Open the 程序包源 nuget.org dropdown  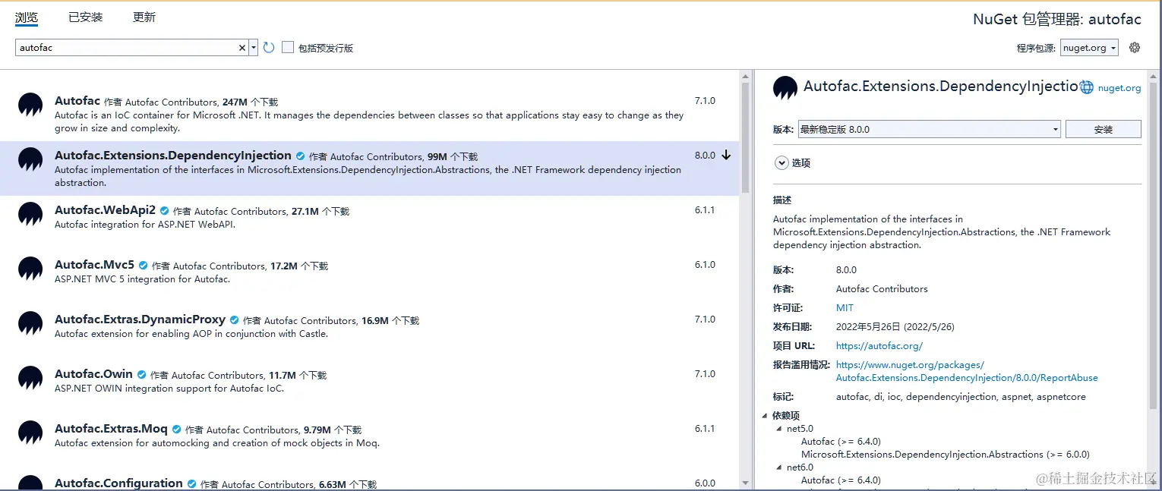(1089, 48)
